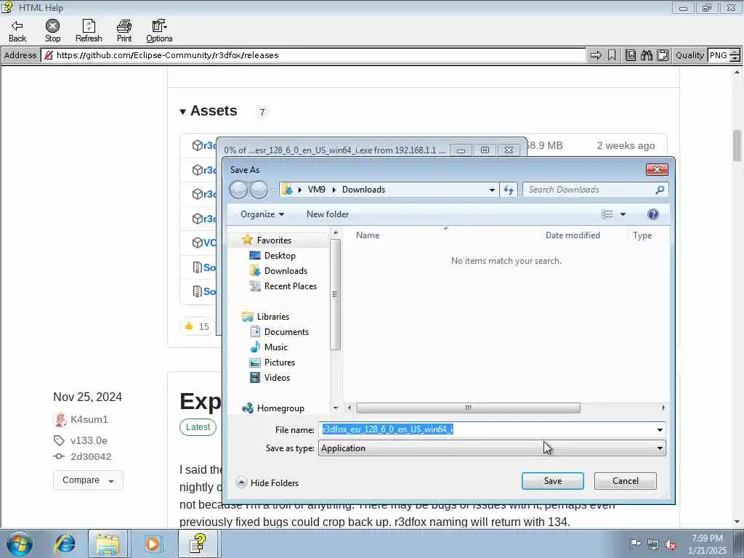The width and height of the screenshot is (744, 558).
Task: Select Downloads in Favorites list
Action: 286,271
